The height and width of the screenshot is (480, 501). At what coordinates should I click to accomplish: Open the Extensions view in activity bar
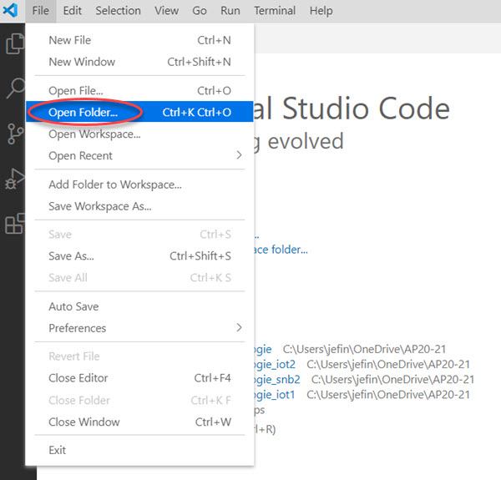point(15,224)
